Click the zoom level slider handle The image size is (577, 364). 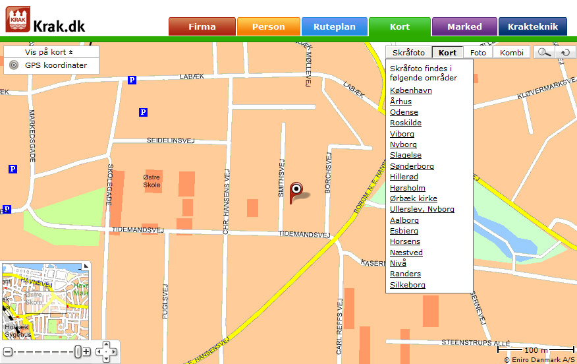[x=78, y=351]
